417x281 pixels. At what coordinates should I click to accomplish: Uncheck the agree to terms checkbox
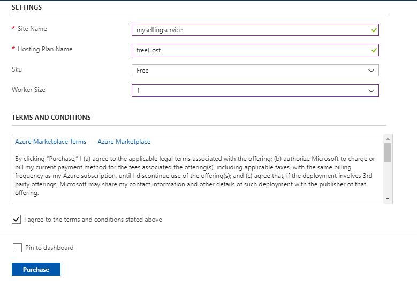(x=16, y=219)
